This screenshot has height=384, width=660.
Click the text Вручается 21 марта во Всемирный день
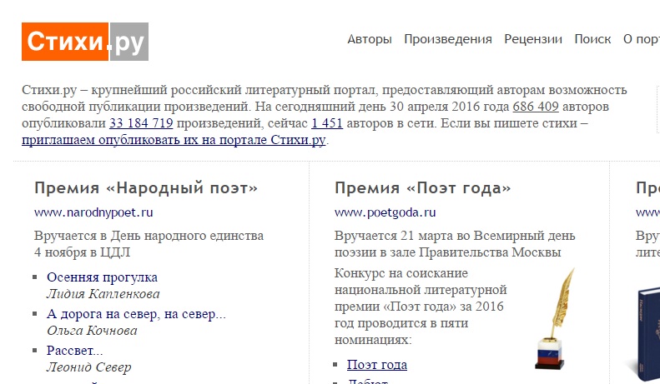pyautogui.click(x=455, y=236)
